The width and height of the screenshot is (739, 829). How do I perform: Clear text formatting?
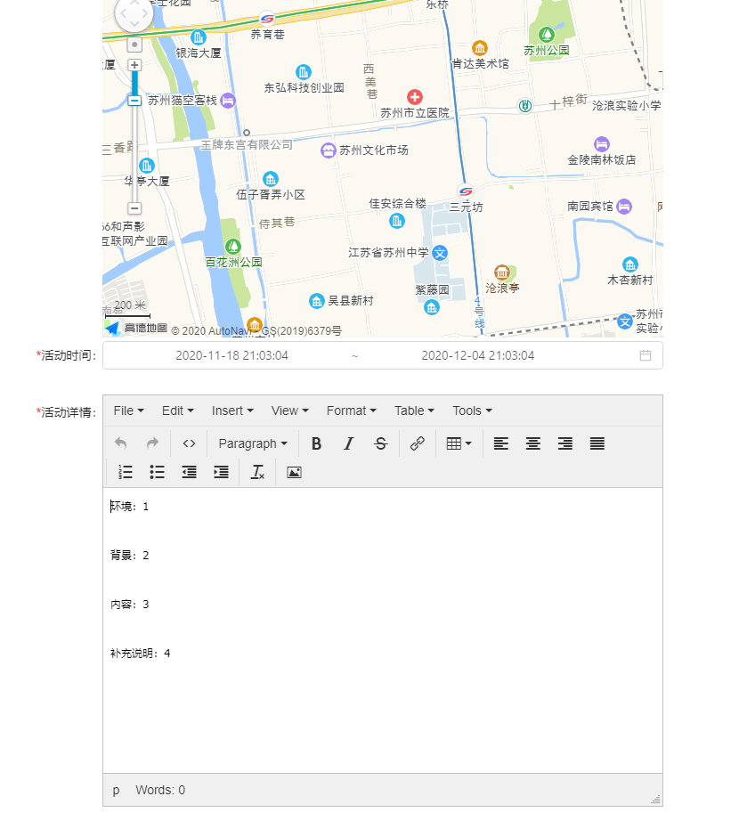257,472
